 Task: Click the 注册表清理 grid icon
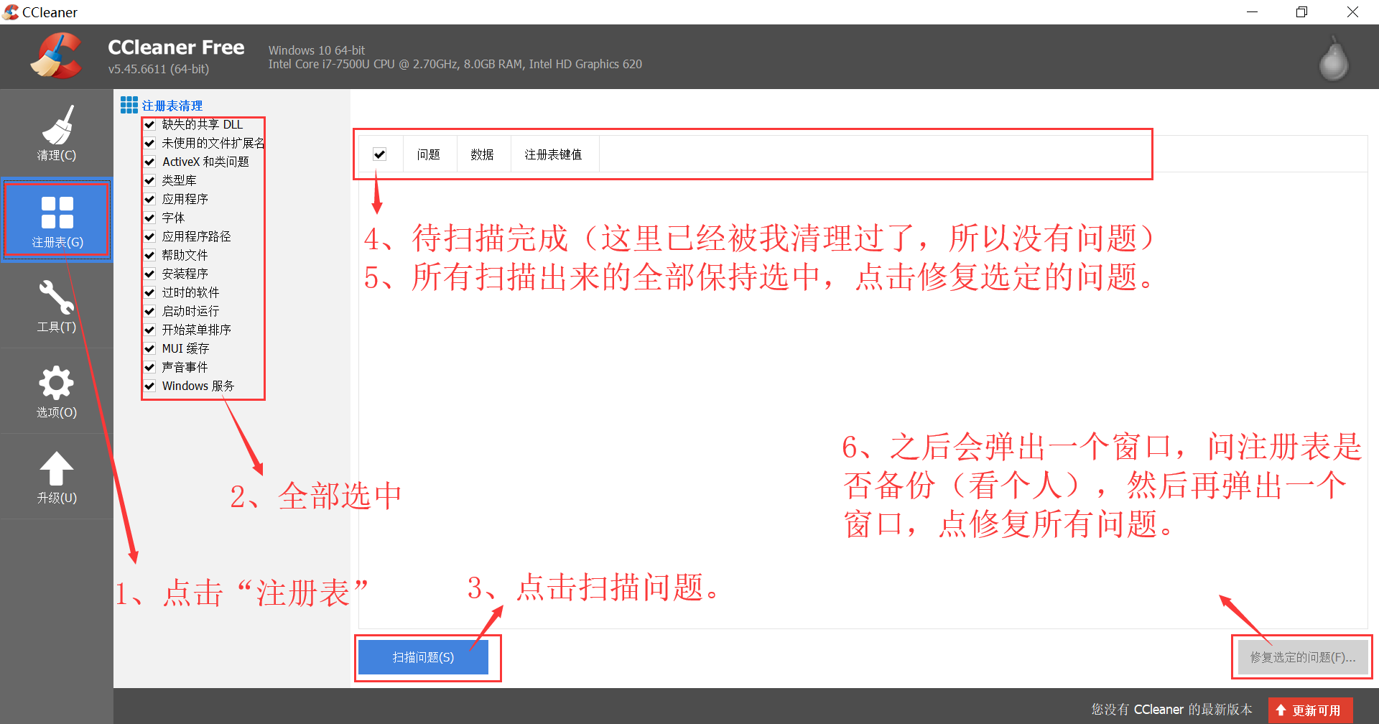tap(129, 105)
